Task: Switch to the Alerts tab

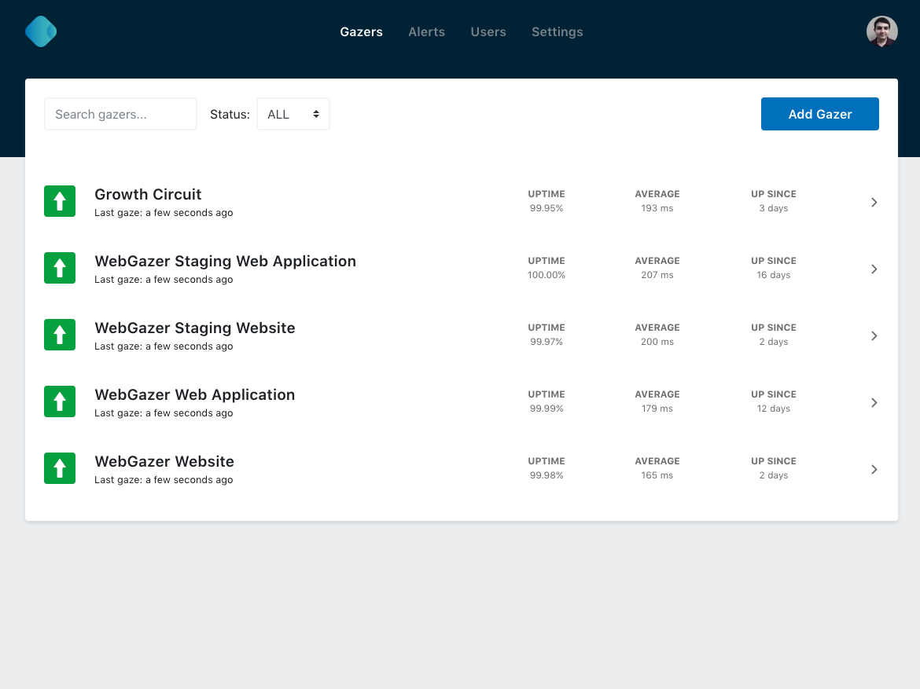Action: tap(426, 32)
